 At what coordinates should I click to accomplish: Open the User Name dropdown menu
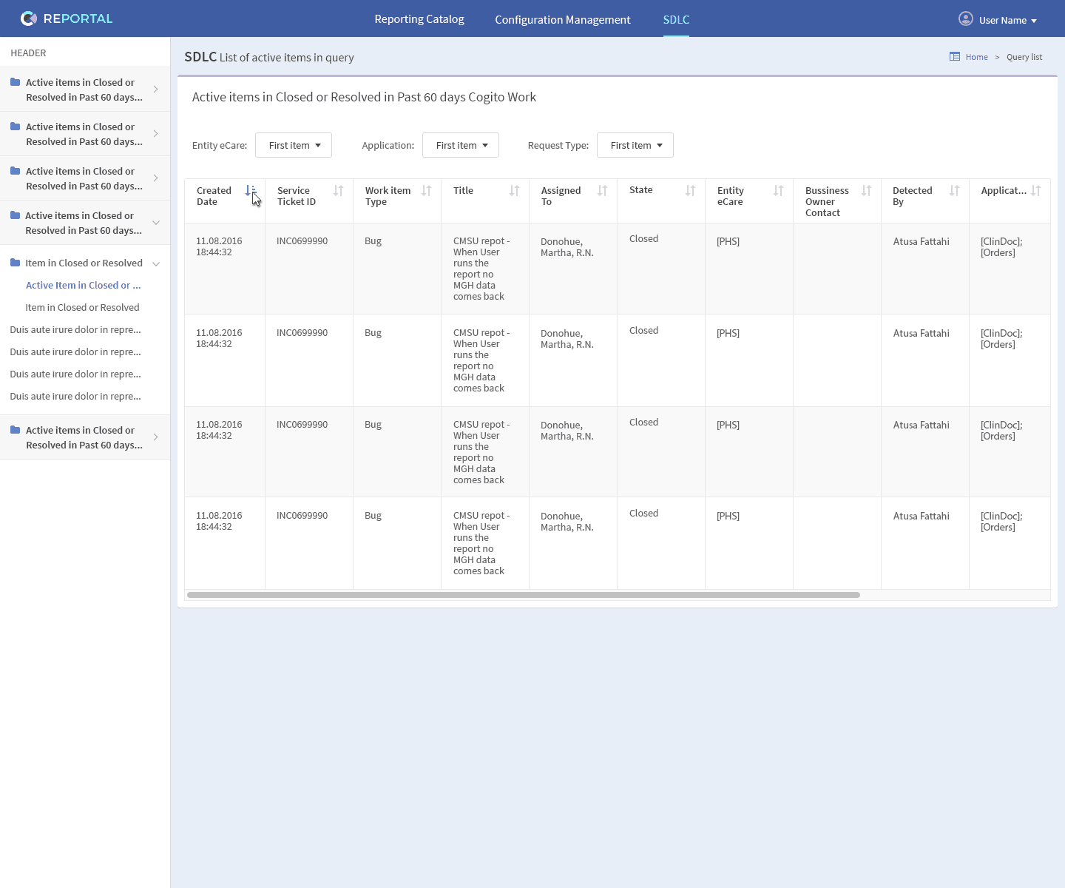tap(1007, 20)
